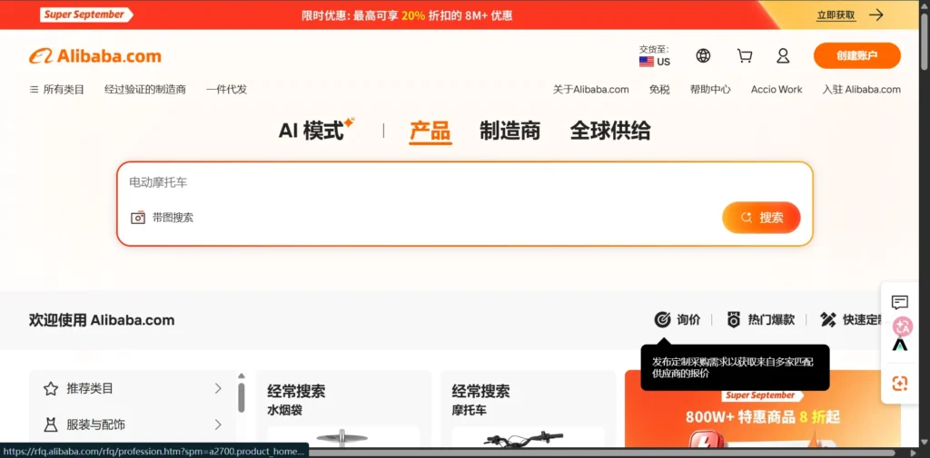Open the language globe icon

click(703, 55)
